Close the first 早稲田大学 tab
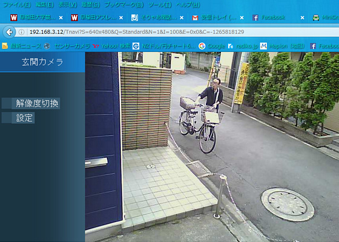This screenshot has width=339, height=242. pos(61,18)
